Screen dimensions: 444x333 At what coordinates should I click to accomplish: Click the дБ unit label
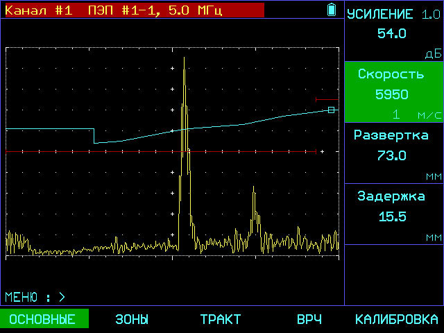coord(433,54)
